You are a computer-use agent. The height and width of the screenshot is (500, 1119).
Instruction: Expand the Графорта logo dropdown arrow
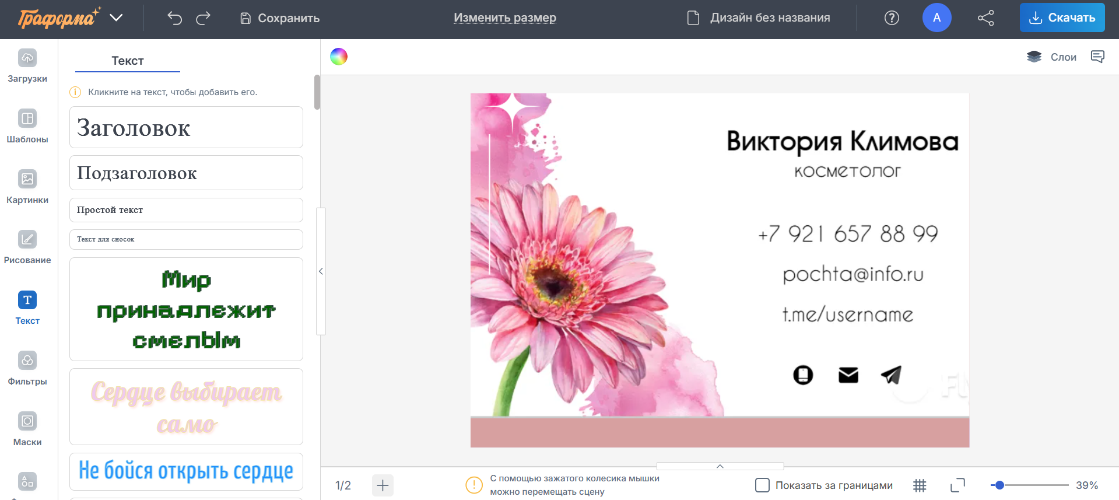[x=116, y=18]
